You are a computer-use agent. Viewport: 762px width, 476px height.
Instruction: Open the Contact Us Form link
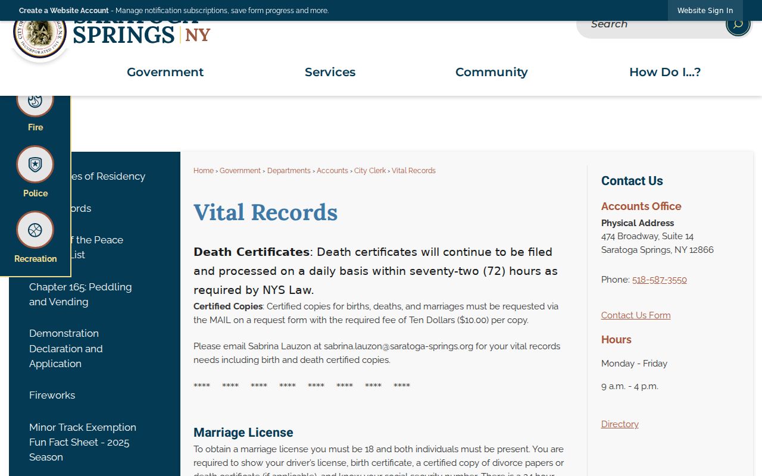click(x=636, y=315)
